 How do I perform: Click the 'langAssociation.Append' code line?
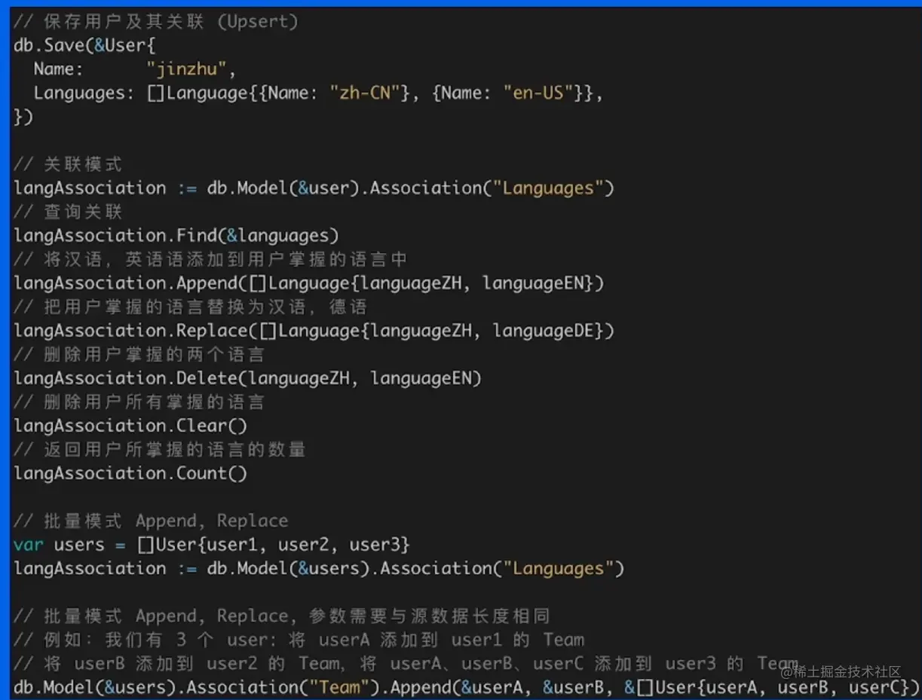(309, 283)
